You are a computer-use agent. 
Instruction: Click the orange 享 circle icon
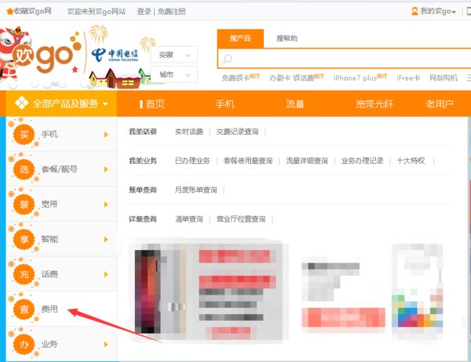coord(24,239)
